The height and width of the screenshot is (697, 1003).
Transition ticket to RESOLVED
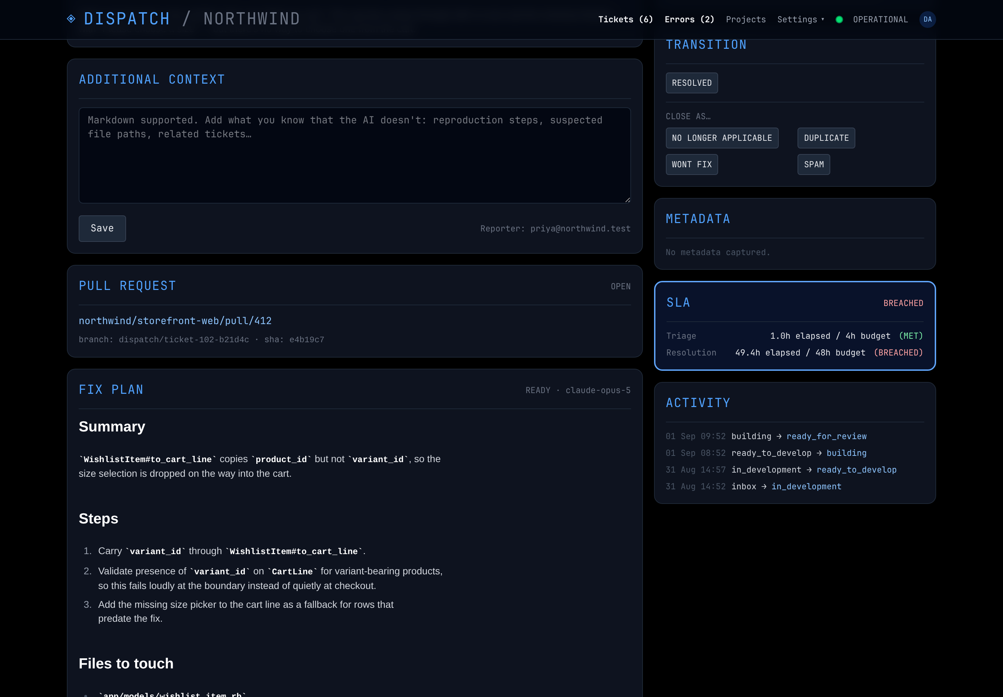coord(691,83)
